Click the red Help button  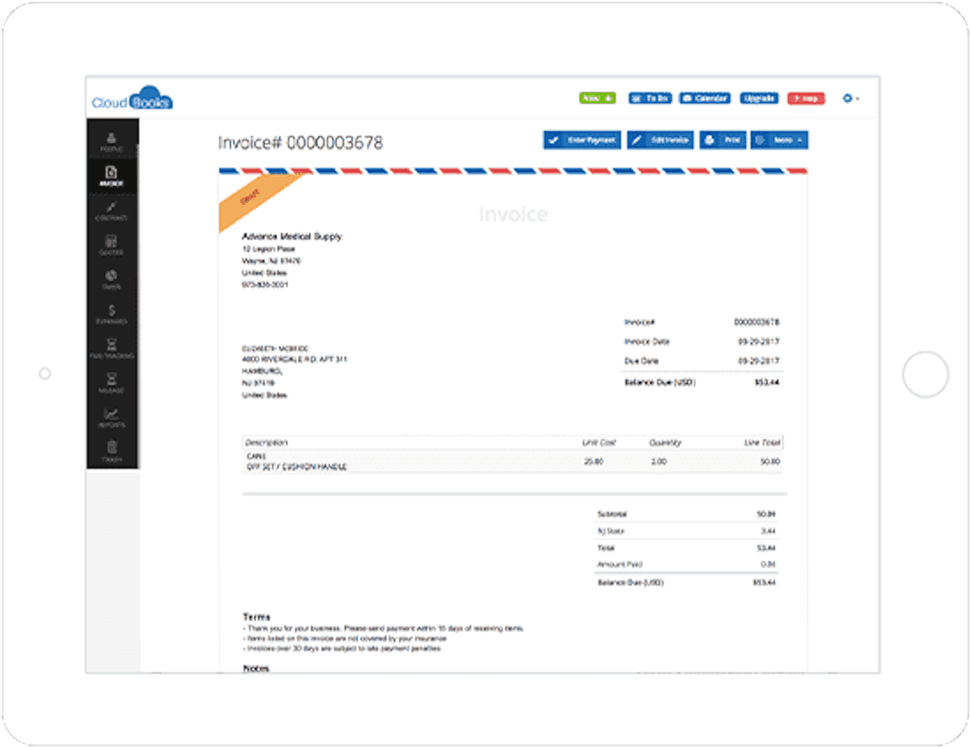click(806, 98)
